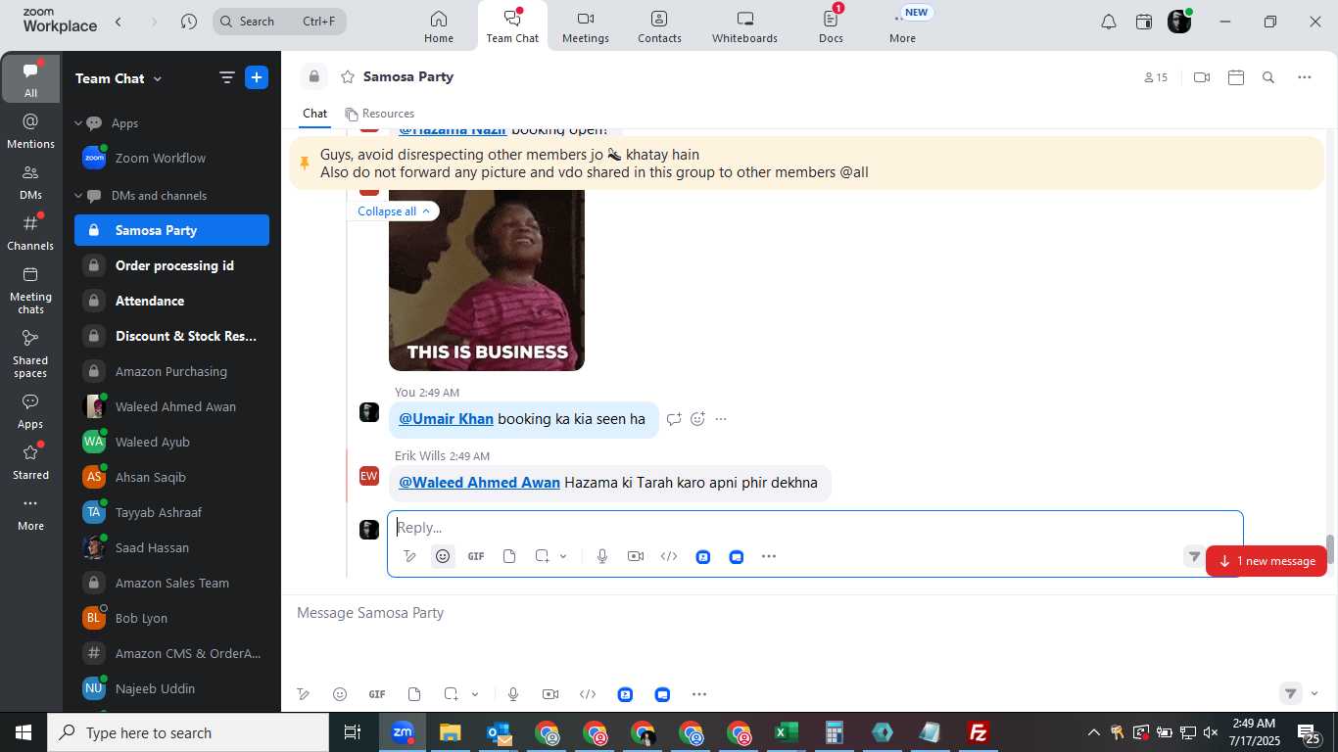Record a video message in the bottom composer

tap(550, 694)
